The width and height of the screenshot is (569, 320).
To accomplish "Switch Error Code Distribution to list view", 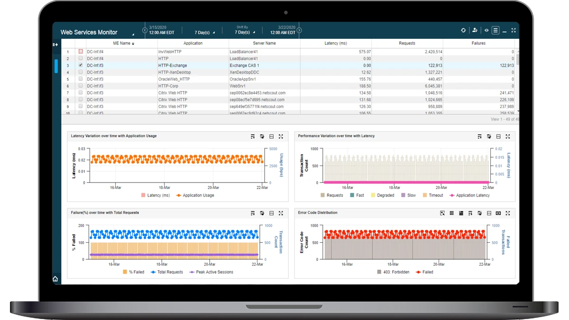I will (x=461, y=213).
